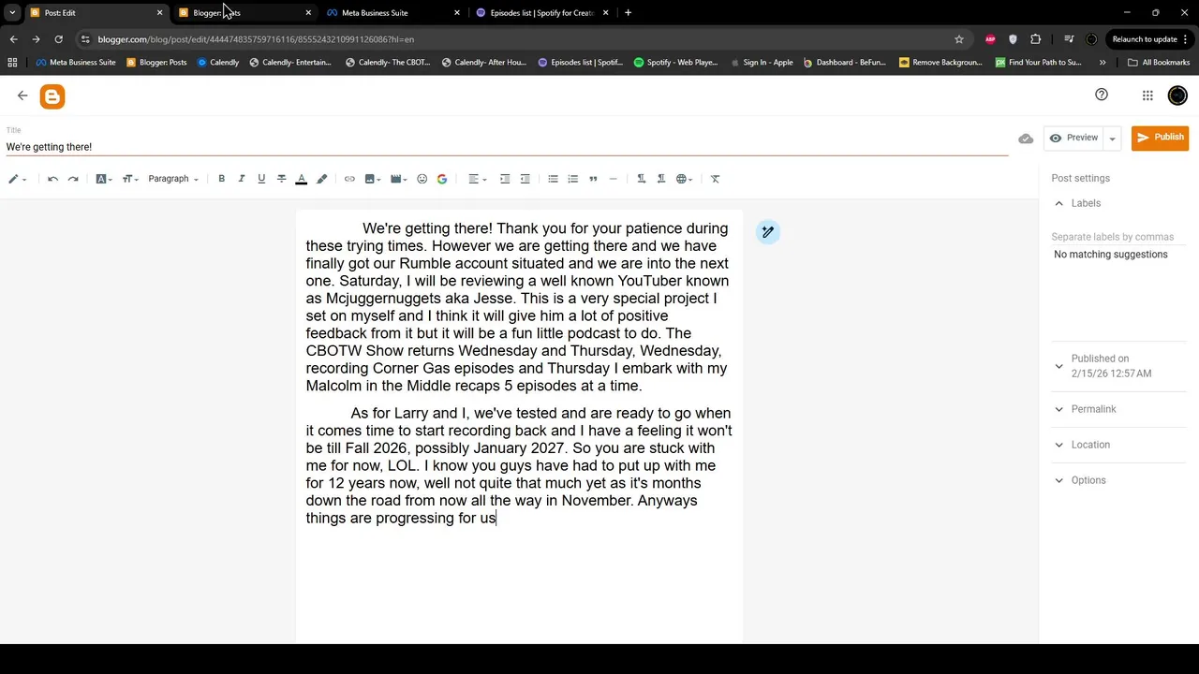
Task: Undo the last edit
Action: pos(52,179)
